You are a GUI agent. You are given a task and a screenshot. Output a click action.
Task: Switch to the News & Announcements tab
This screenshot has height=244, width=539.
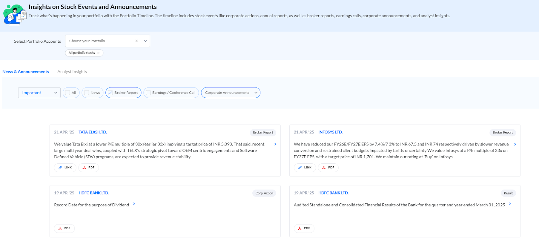point(26,72)
